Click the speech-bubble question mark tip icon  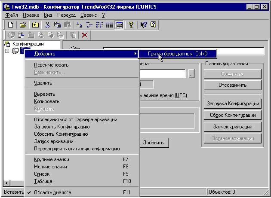click(x=153, y=25)
